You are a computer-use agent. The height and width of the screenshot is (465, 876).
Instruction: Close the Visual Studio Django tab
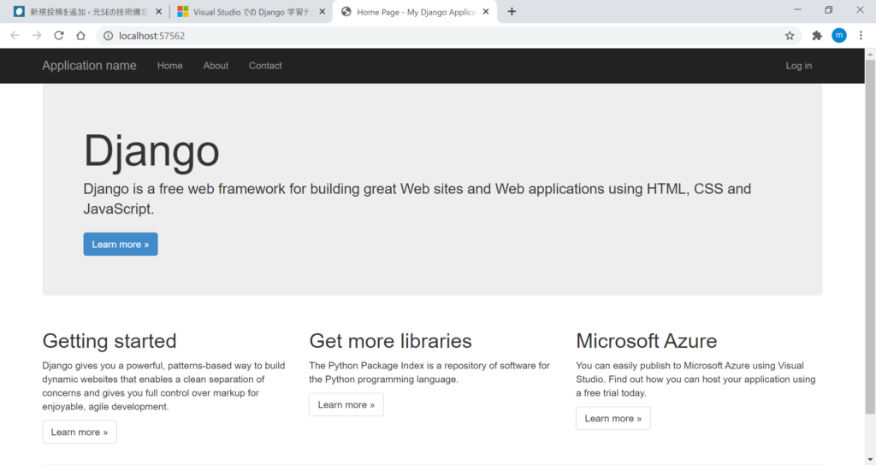click(x=323, y=12)
